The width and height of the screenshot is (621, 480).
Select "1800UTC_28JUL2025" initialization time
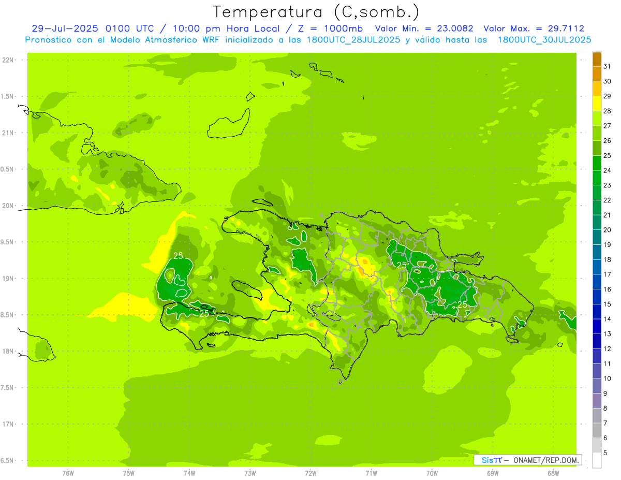click(352, 40)
